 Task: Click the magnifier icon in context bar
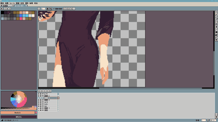[51, 8]
